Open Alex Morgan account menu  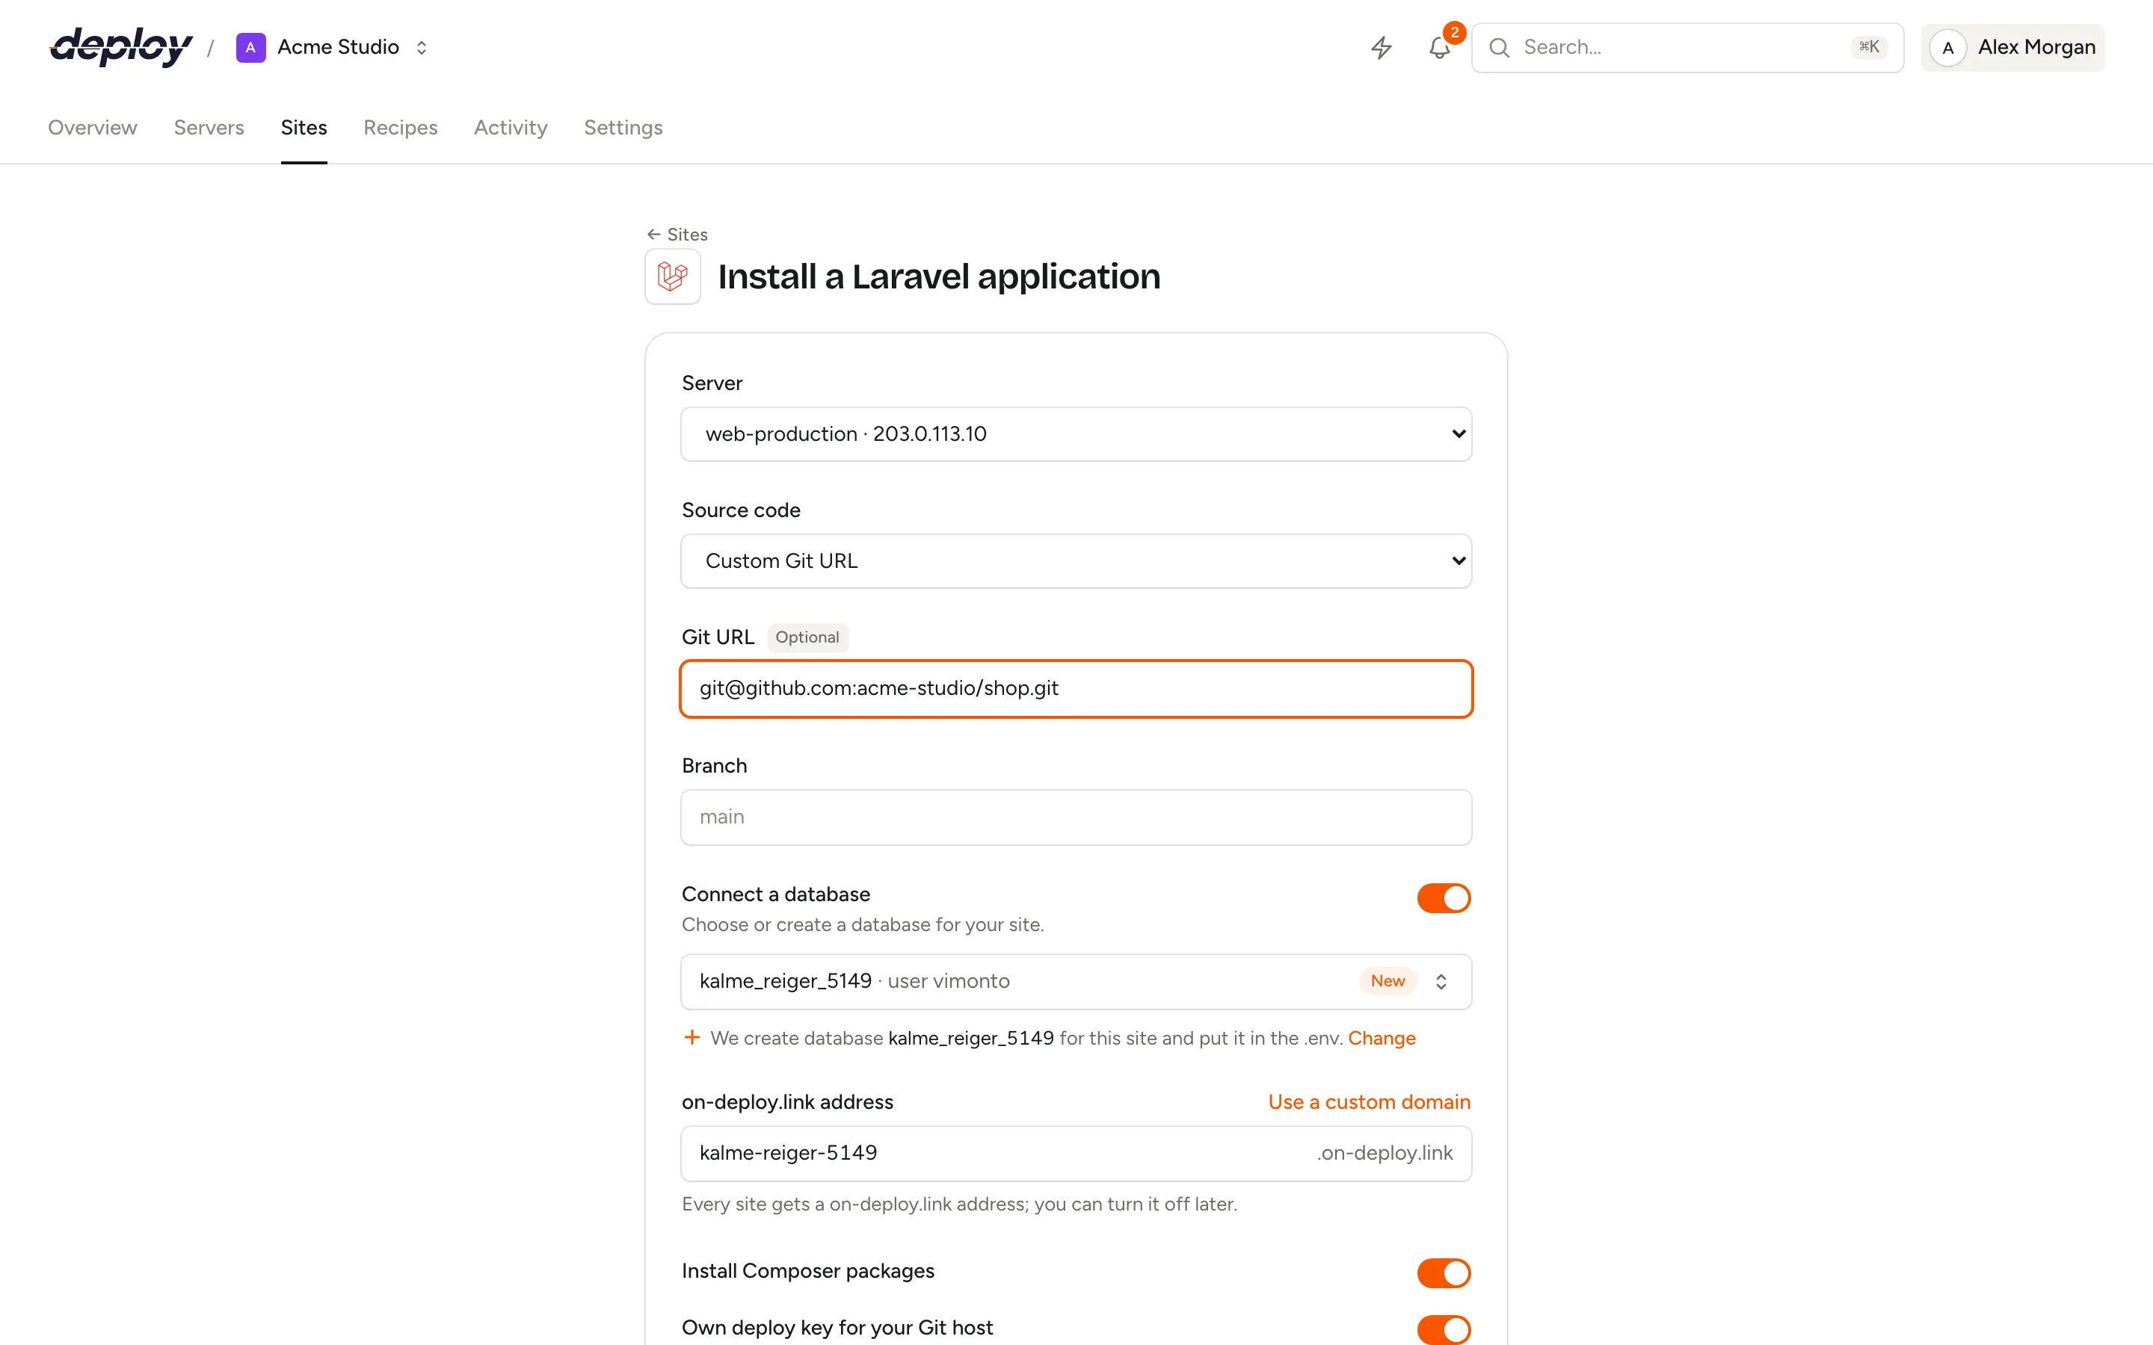[x=2012, y=48]
